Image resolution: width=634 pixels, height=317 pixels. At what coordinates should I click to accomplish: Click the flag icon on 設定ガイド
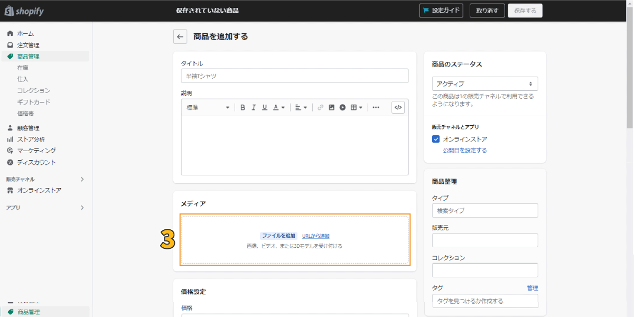click(x=426, y=11)
